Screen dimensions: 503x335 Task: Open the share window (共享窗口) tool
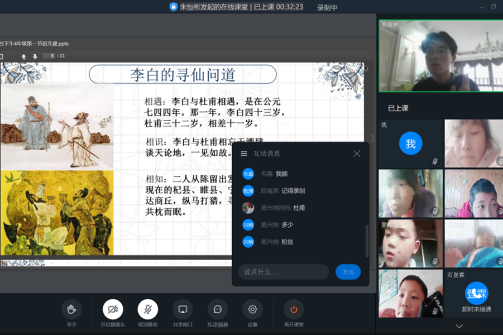pyautogui.click(x=183, y=309)
